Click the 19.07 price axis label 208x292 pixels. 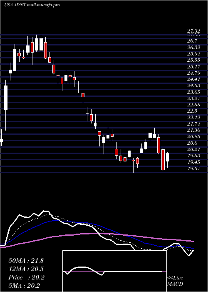(193, 169)
